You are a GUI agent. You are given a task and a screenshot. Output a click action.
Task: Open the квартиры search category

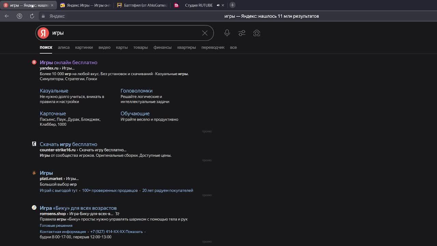point(186,47)
